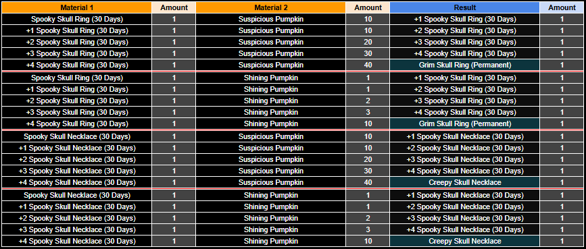Screen dimensions: 586x249
Task: Select the first Spooky Skull Necklace (30 Days) material cell
Action: (77, 136)
